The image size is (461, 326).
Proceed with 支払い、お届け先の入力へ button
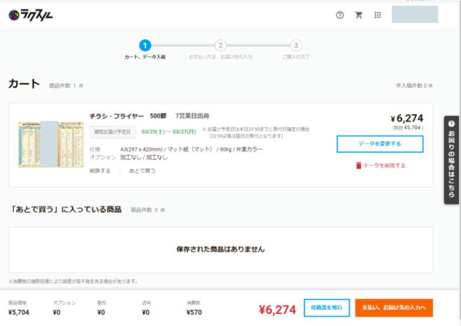point(393,308)
